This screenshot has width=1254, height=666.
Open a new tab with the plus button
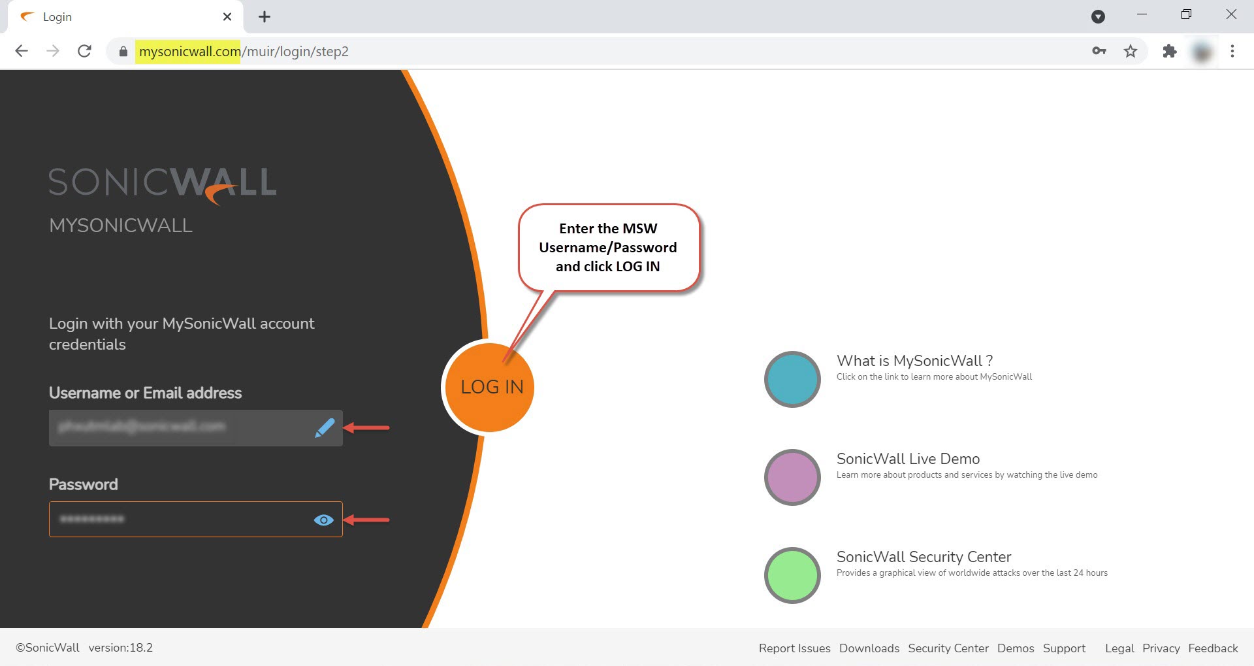pyautogui.click(x=265, y=17)
